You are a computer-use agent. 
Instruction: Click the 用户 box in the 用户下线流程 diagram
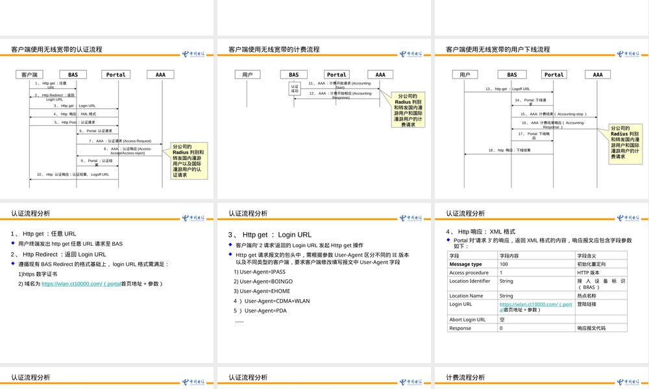point(465,75)
